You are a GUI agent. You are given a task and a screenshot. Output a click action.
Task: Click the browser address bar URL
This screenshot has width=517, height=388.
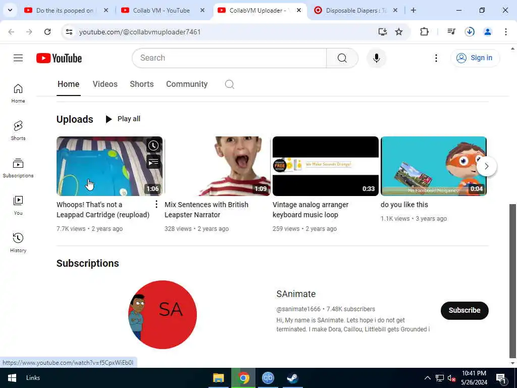click(140, 32)
